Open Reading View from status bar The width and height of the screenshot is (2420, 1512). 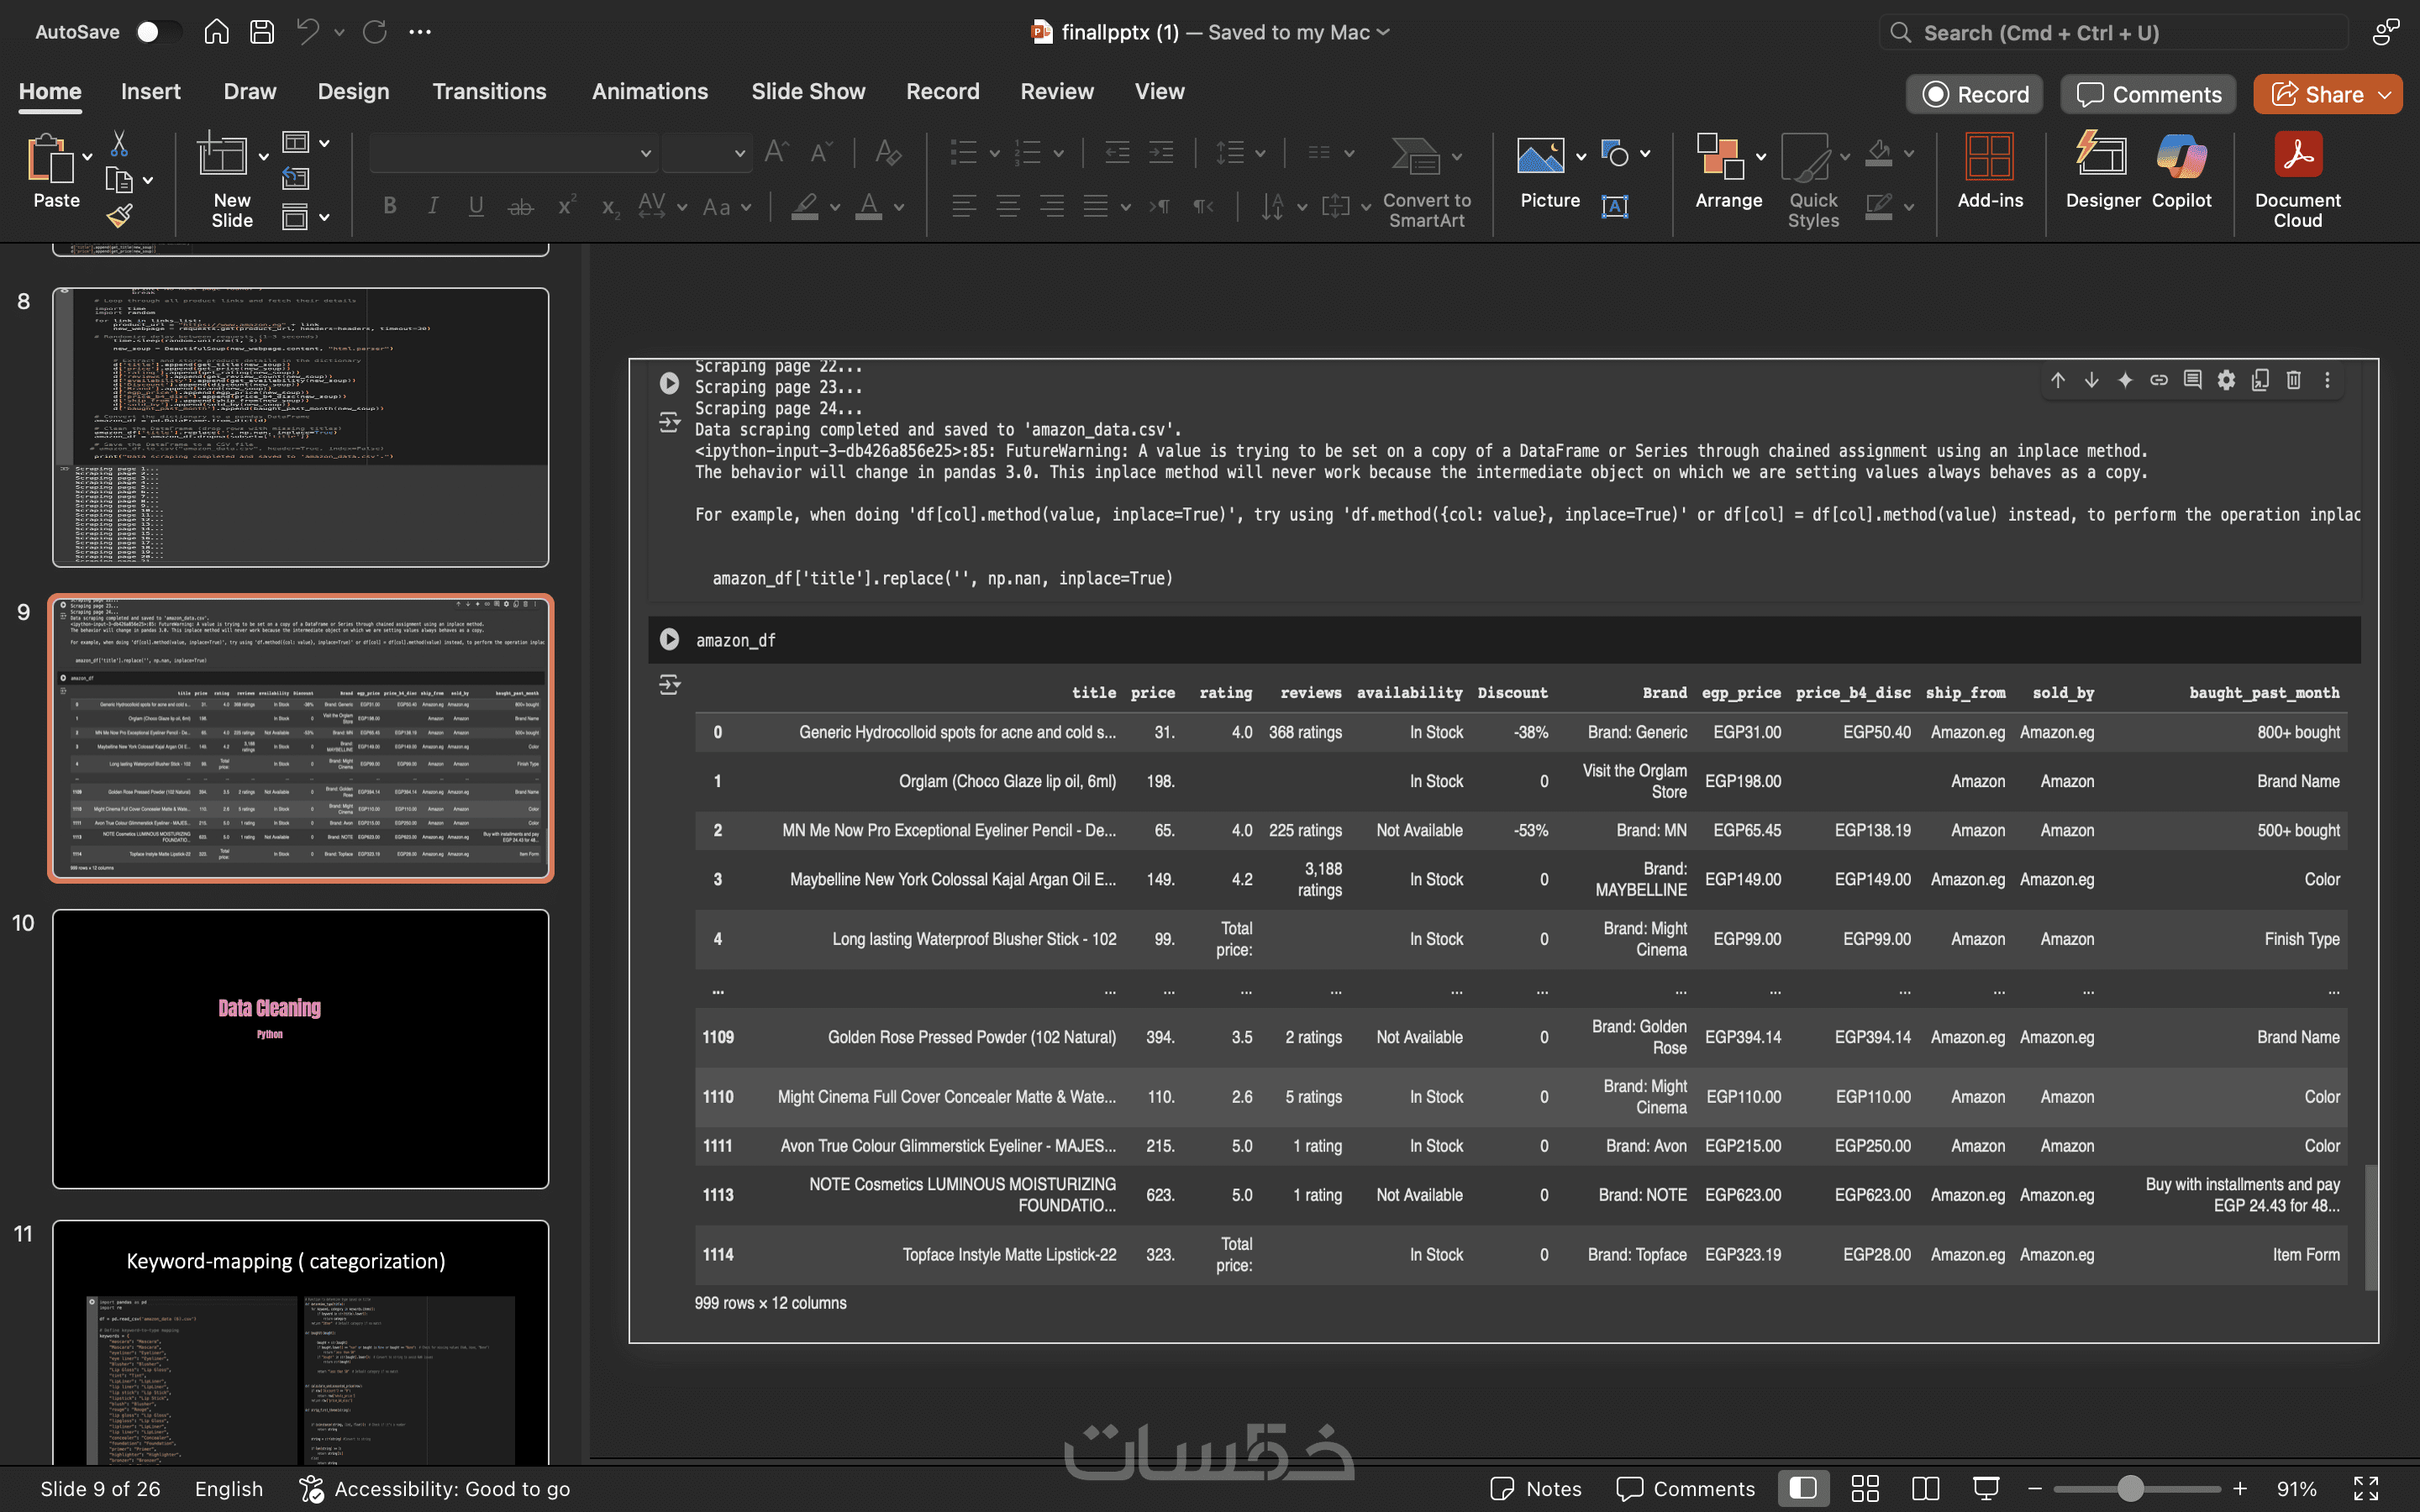(1925, 1488)
